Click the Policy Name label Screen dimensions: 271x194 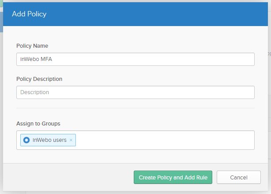[x=32, y=46]
